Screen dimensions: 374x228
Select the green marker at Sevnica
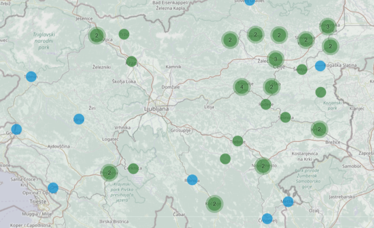(285, 117)
